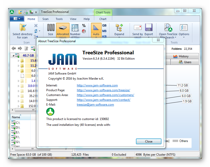Click the Back navigation arrow

coord(14,48)
